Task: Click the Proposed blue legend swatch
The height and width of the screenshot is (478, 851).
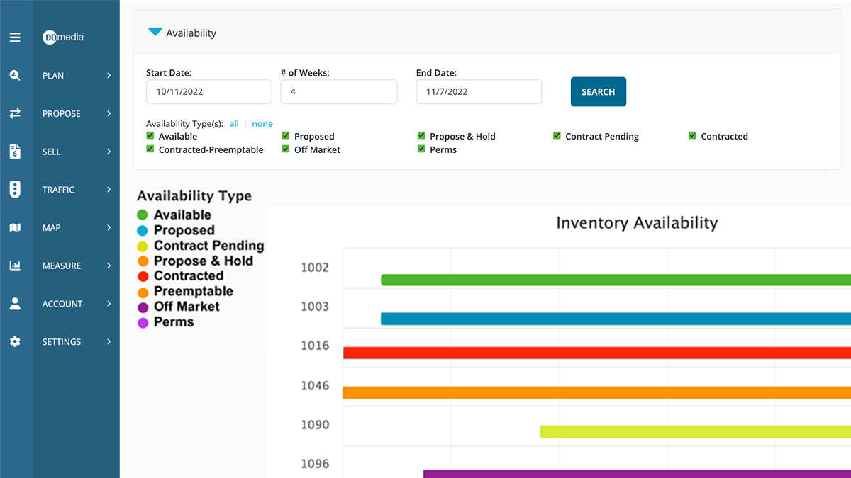Action: [x=145, y=230]
